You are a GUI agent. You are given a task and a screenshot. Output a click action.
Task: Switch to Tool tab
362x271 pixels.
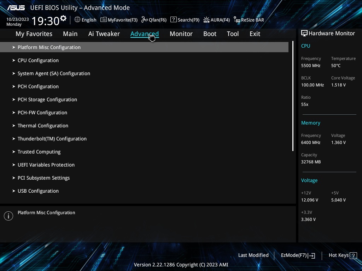point(233,34)
